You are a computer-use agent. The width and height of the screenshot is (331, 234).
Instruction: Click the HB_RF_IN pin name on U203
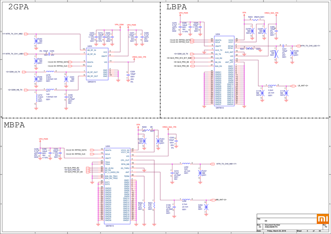[91, 50]
